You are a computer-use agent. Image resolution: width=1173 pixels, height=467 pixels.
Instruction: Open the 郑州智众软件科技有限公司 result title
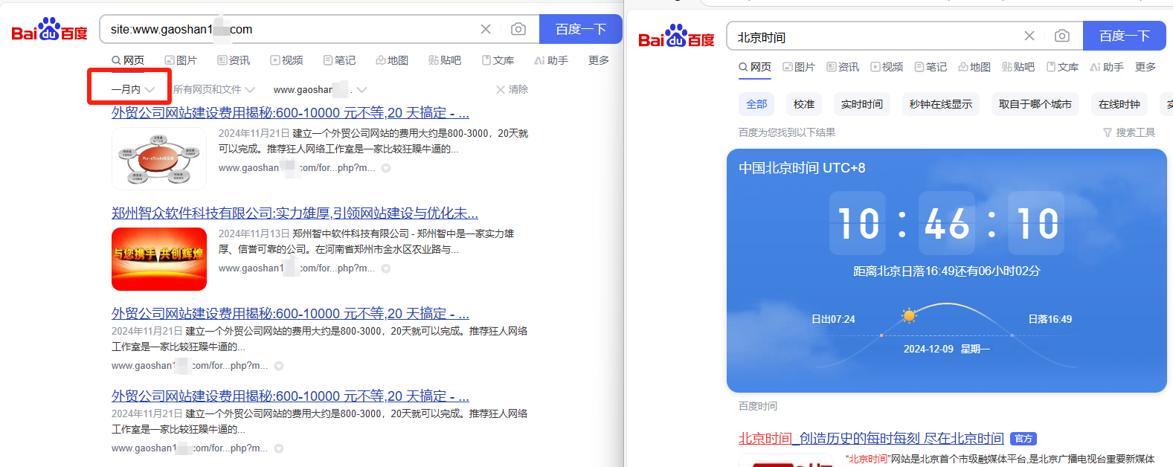pyautogui.click(x=295, y=213)
